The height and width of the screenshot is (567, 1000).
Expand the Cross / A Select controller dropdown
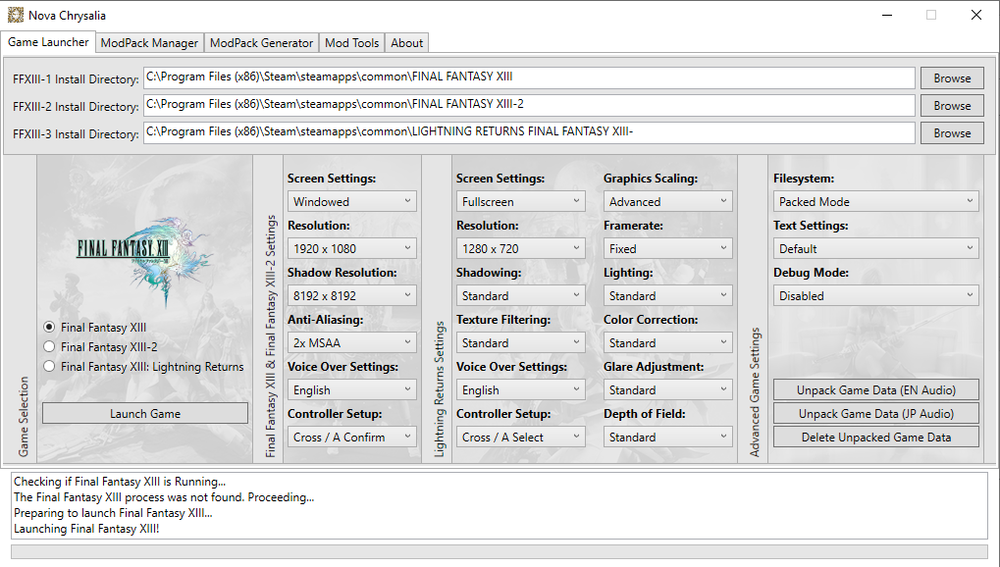(520, 437)
